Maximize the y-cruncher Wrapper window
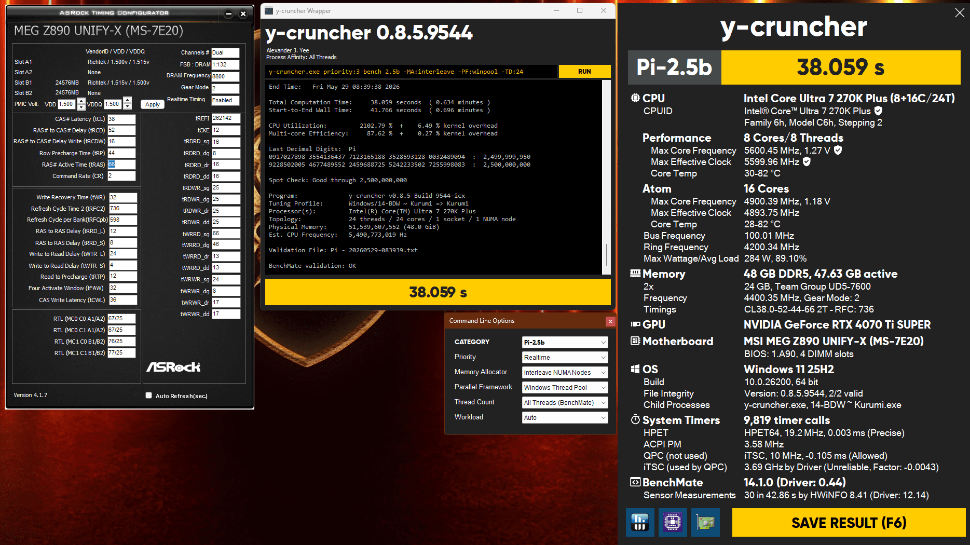This screenshot has height=545, width=970. (580, 10)
